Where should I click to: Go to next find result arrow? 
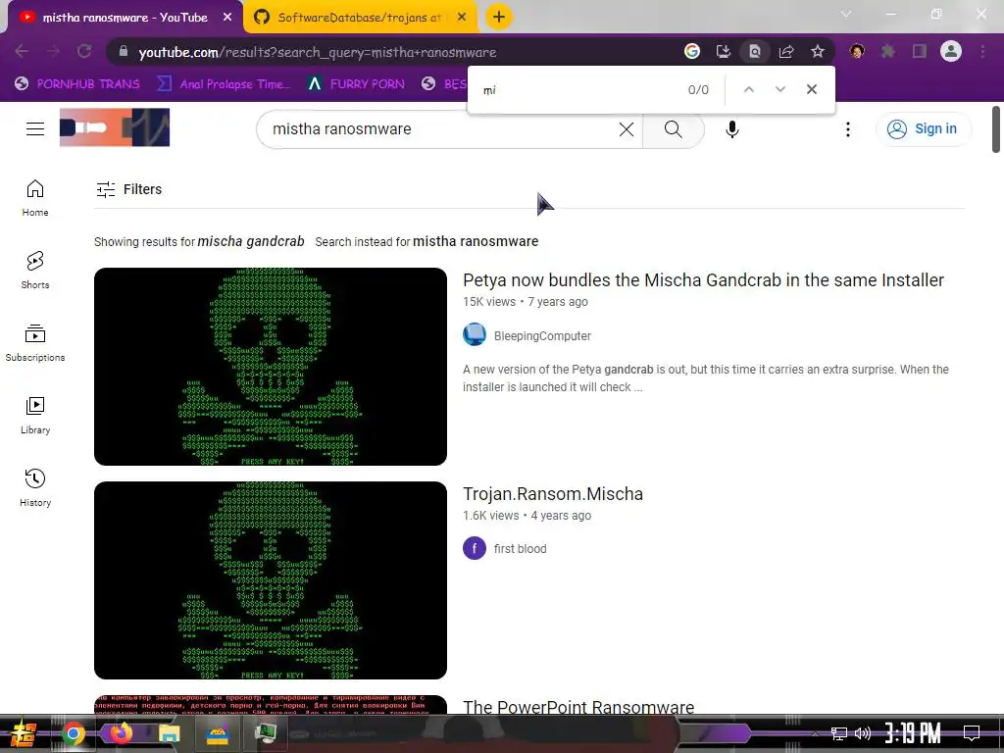pyautogui.click(x=779, y=89)
